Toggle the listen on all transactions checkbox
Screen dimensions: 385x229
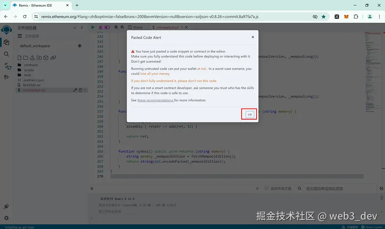coord(266,188)
